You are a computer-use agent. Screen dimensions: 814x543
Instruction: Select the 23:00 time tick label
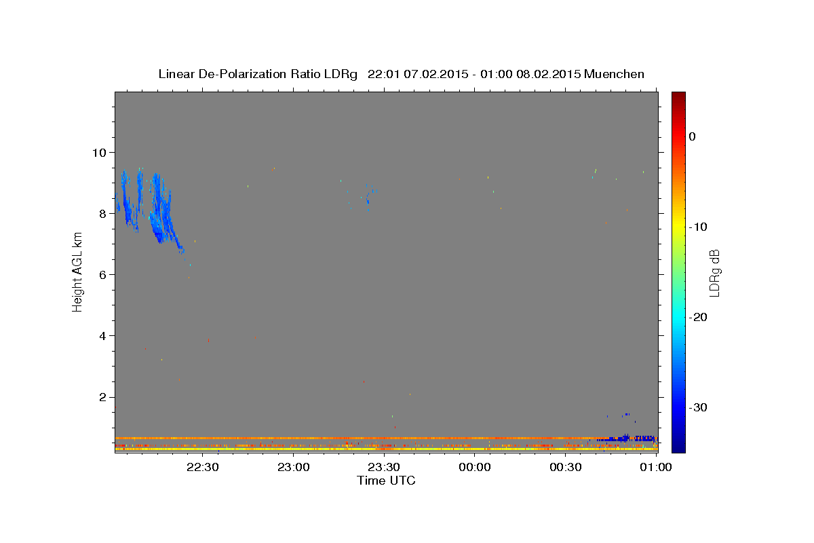pos(294,467)
